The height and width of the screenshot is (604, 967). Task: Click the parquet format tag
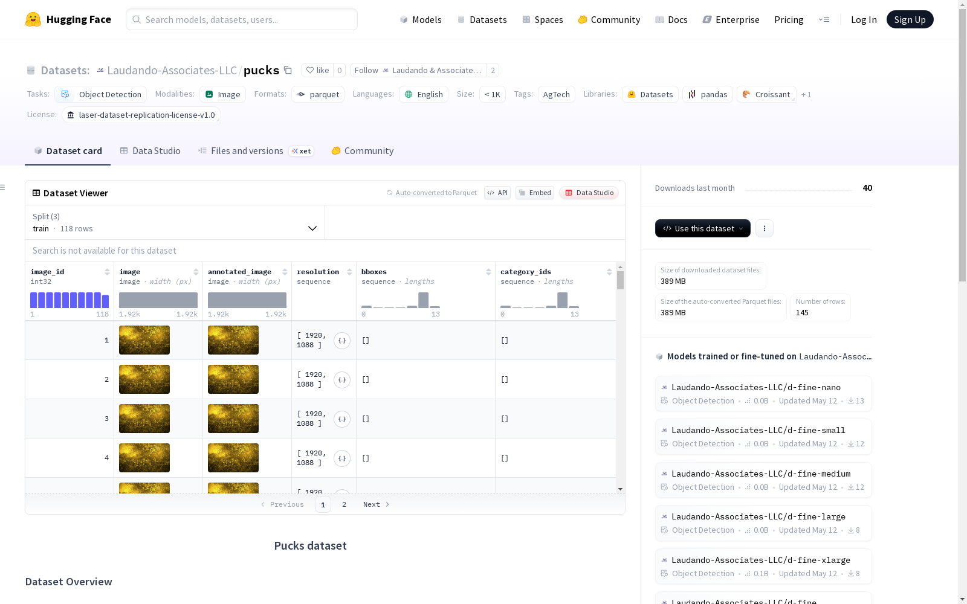pyautogui.click(x=318, y=94)
